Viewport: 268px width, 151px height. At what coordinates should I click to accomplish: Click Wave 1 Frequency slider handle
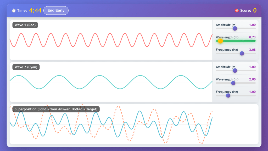[242, 53]
